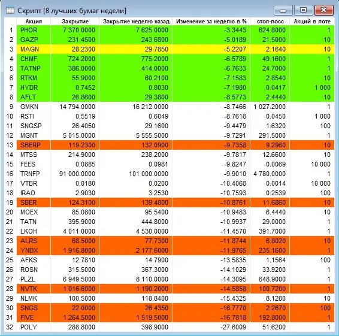Select the IRAO ticker cell
Image resolution: width=339 pixels, height=336 pixels.
(34, 193)
